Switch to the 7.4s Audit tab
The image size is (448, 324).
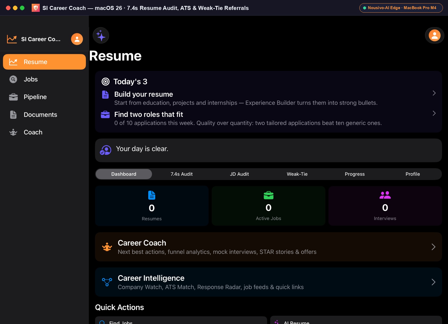click(182, 174)
